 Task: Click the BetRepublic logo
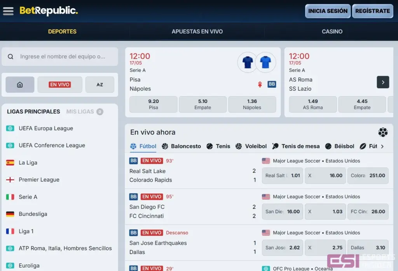pyautogui.click(x=49, y=10)
